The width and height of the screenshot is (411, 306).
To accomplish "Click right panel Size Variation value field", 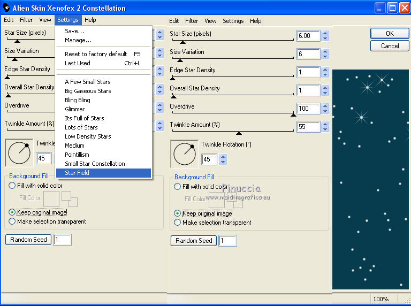I will click(308, 54).
